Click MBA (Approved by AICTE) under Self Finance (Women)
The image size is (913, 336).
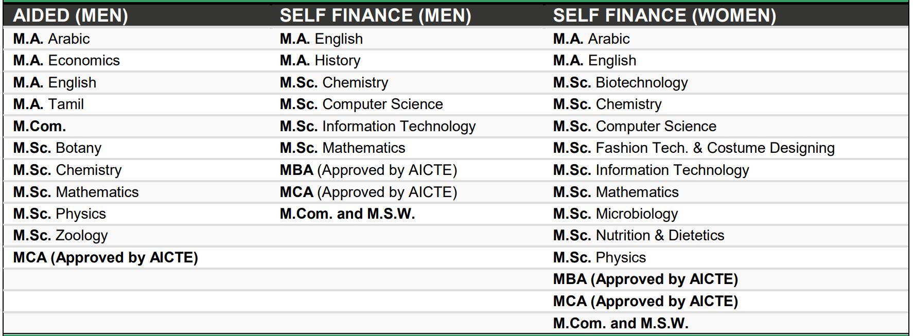[645, 279]
